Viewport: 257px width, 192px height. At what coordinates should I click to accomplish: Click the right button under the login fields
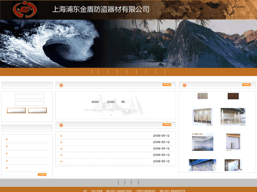[37, 111]
